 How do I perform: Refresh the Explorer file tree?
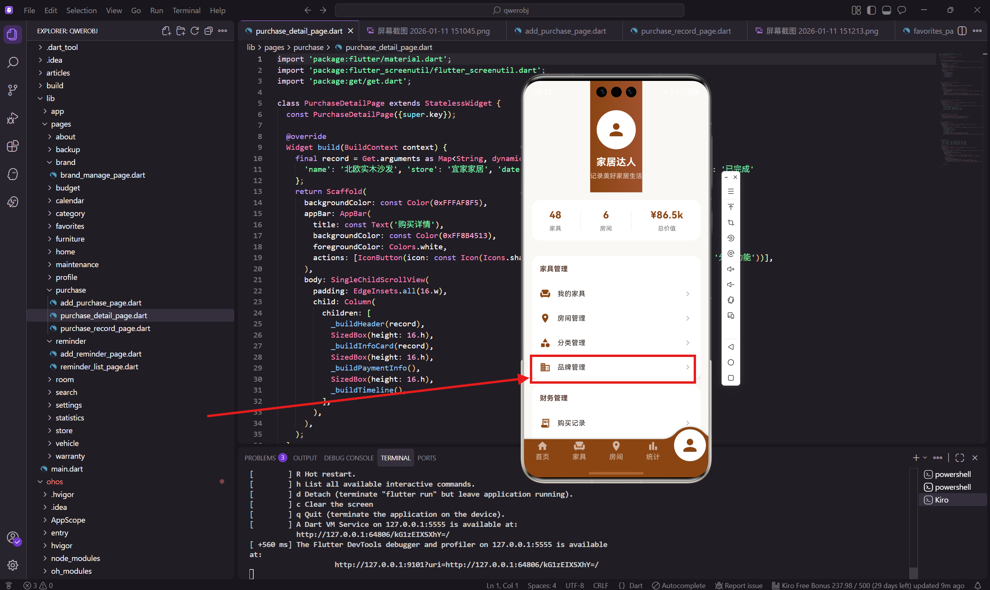[194, 31]
